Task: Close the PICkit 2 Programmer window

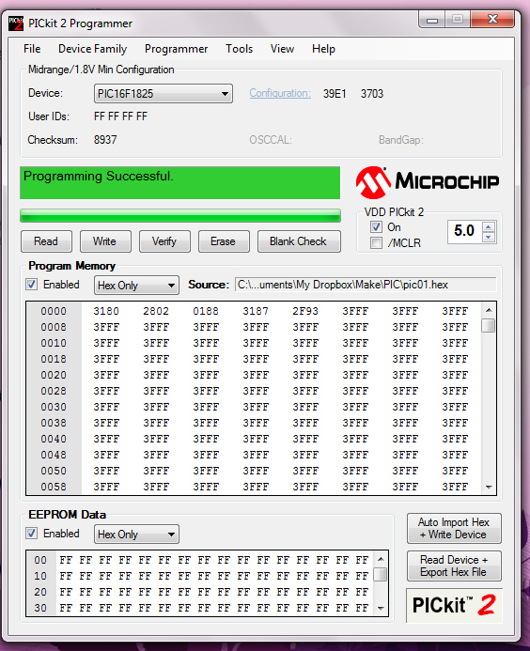Action: [x=492, y=20]
